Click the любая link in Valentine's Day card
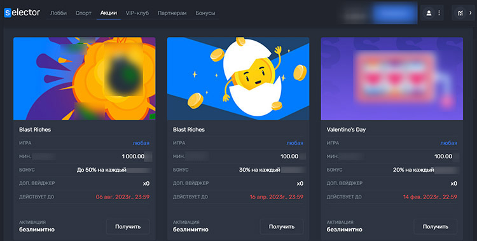The height and width of the screenshot is (241, 477). [449, 143]
